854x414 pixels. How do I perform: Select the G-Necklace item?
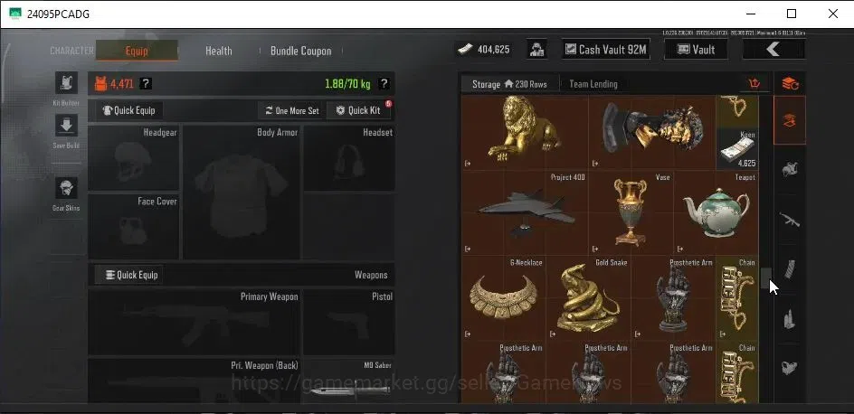503,298
